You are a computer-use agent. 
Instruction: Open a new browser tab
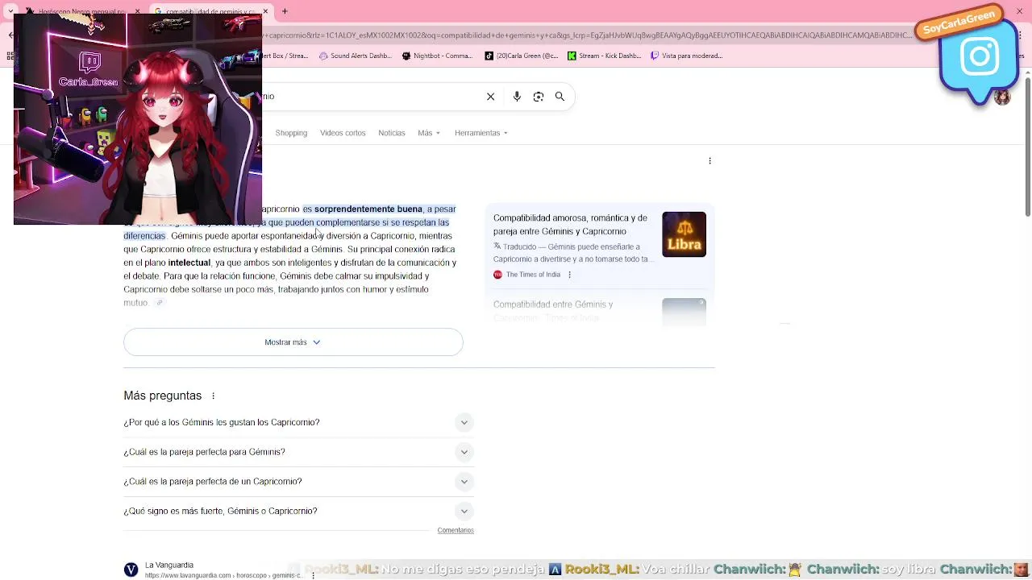click(285, 11)
